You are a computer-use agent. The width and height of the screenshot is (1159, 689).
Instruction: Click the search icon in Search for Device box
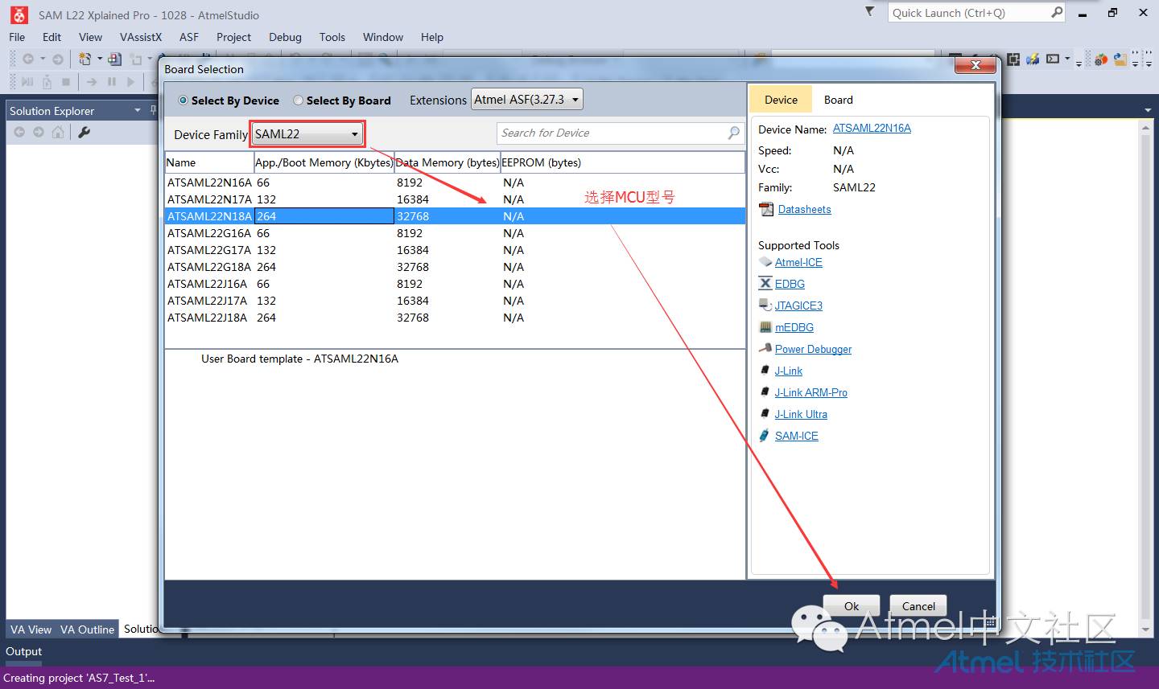(x=733, y=133)
